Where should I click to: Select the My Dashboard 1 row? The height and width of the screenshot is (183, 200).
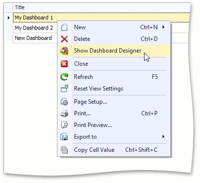coord(101,18)
